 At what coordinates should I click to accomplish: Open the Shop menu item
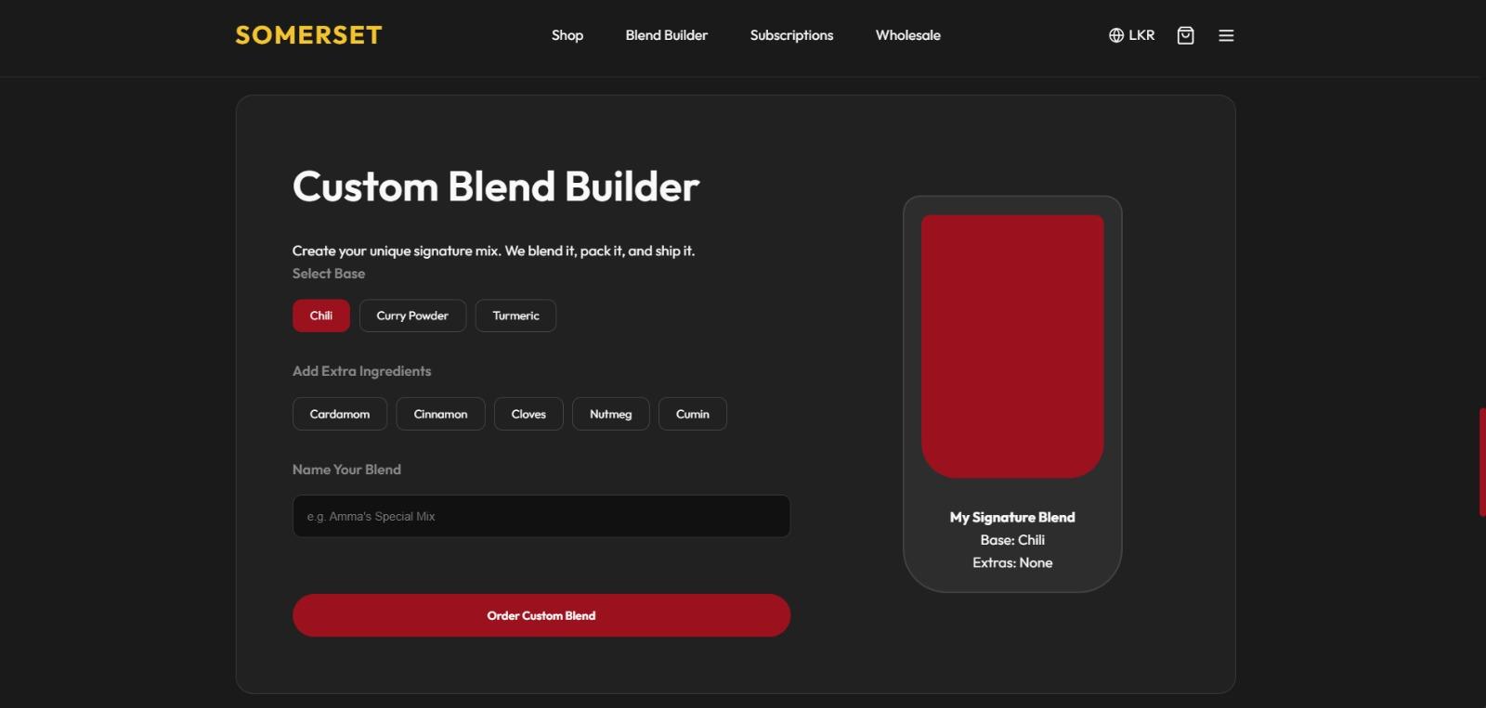pos(567,35)
